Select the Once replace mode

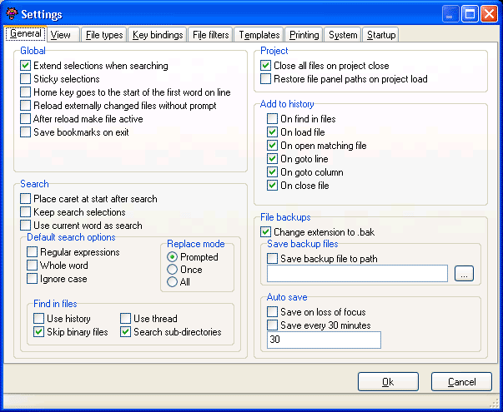tap(173, 270)
